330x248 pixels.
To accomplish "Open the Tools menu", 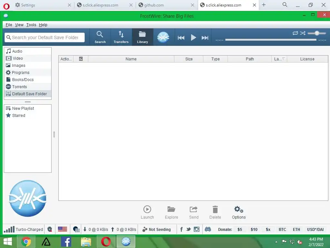I will tap(31, 25).
